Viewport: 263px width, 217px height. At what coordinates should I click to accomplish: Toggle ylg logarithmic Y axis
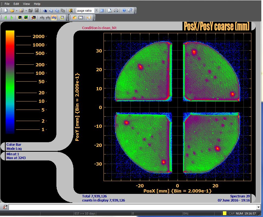48,18
